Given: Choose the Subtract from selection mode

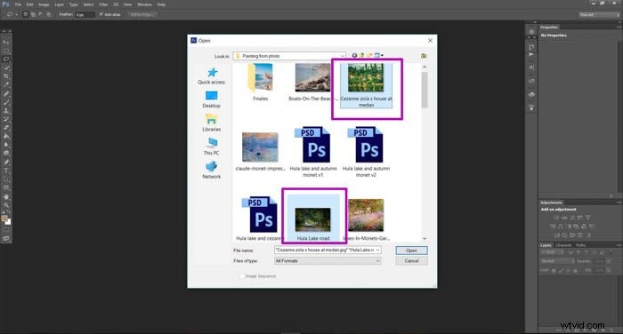Looking at the screenshot, I should [x=41, y=14].
